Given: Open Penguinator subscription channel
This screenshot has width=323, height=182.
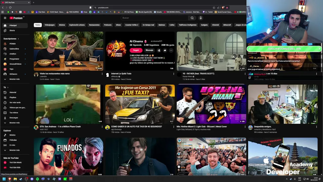Looking at the screenshot, I should pyautogui.click(x=15, y=59).
